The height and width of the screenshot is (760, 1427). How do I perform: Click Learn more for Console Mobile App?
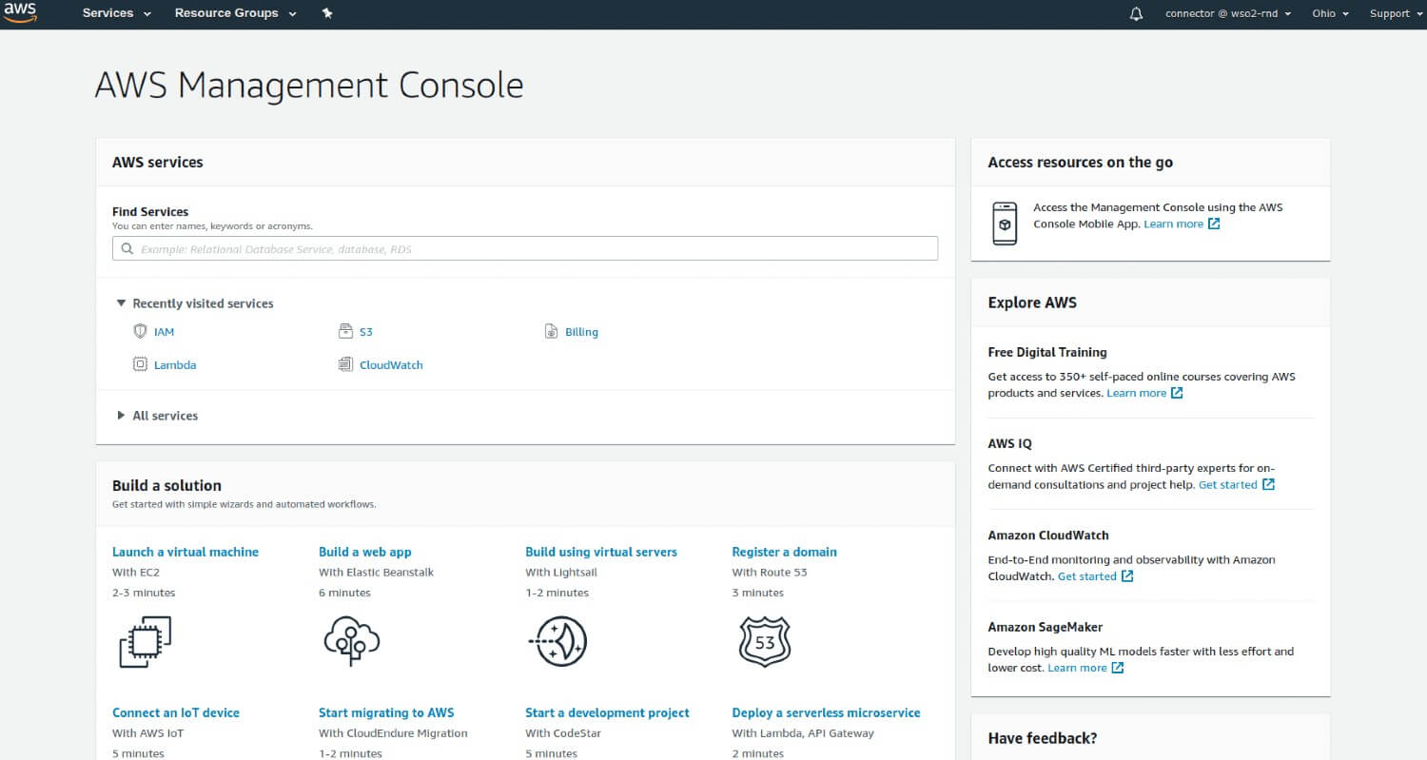(x=1174, y=224)
